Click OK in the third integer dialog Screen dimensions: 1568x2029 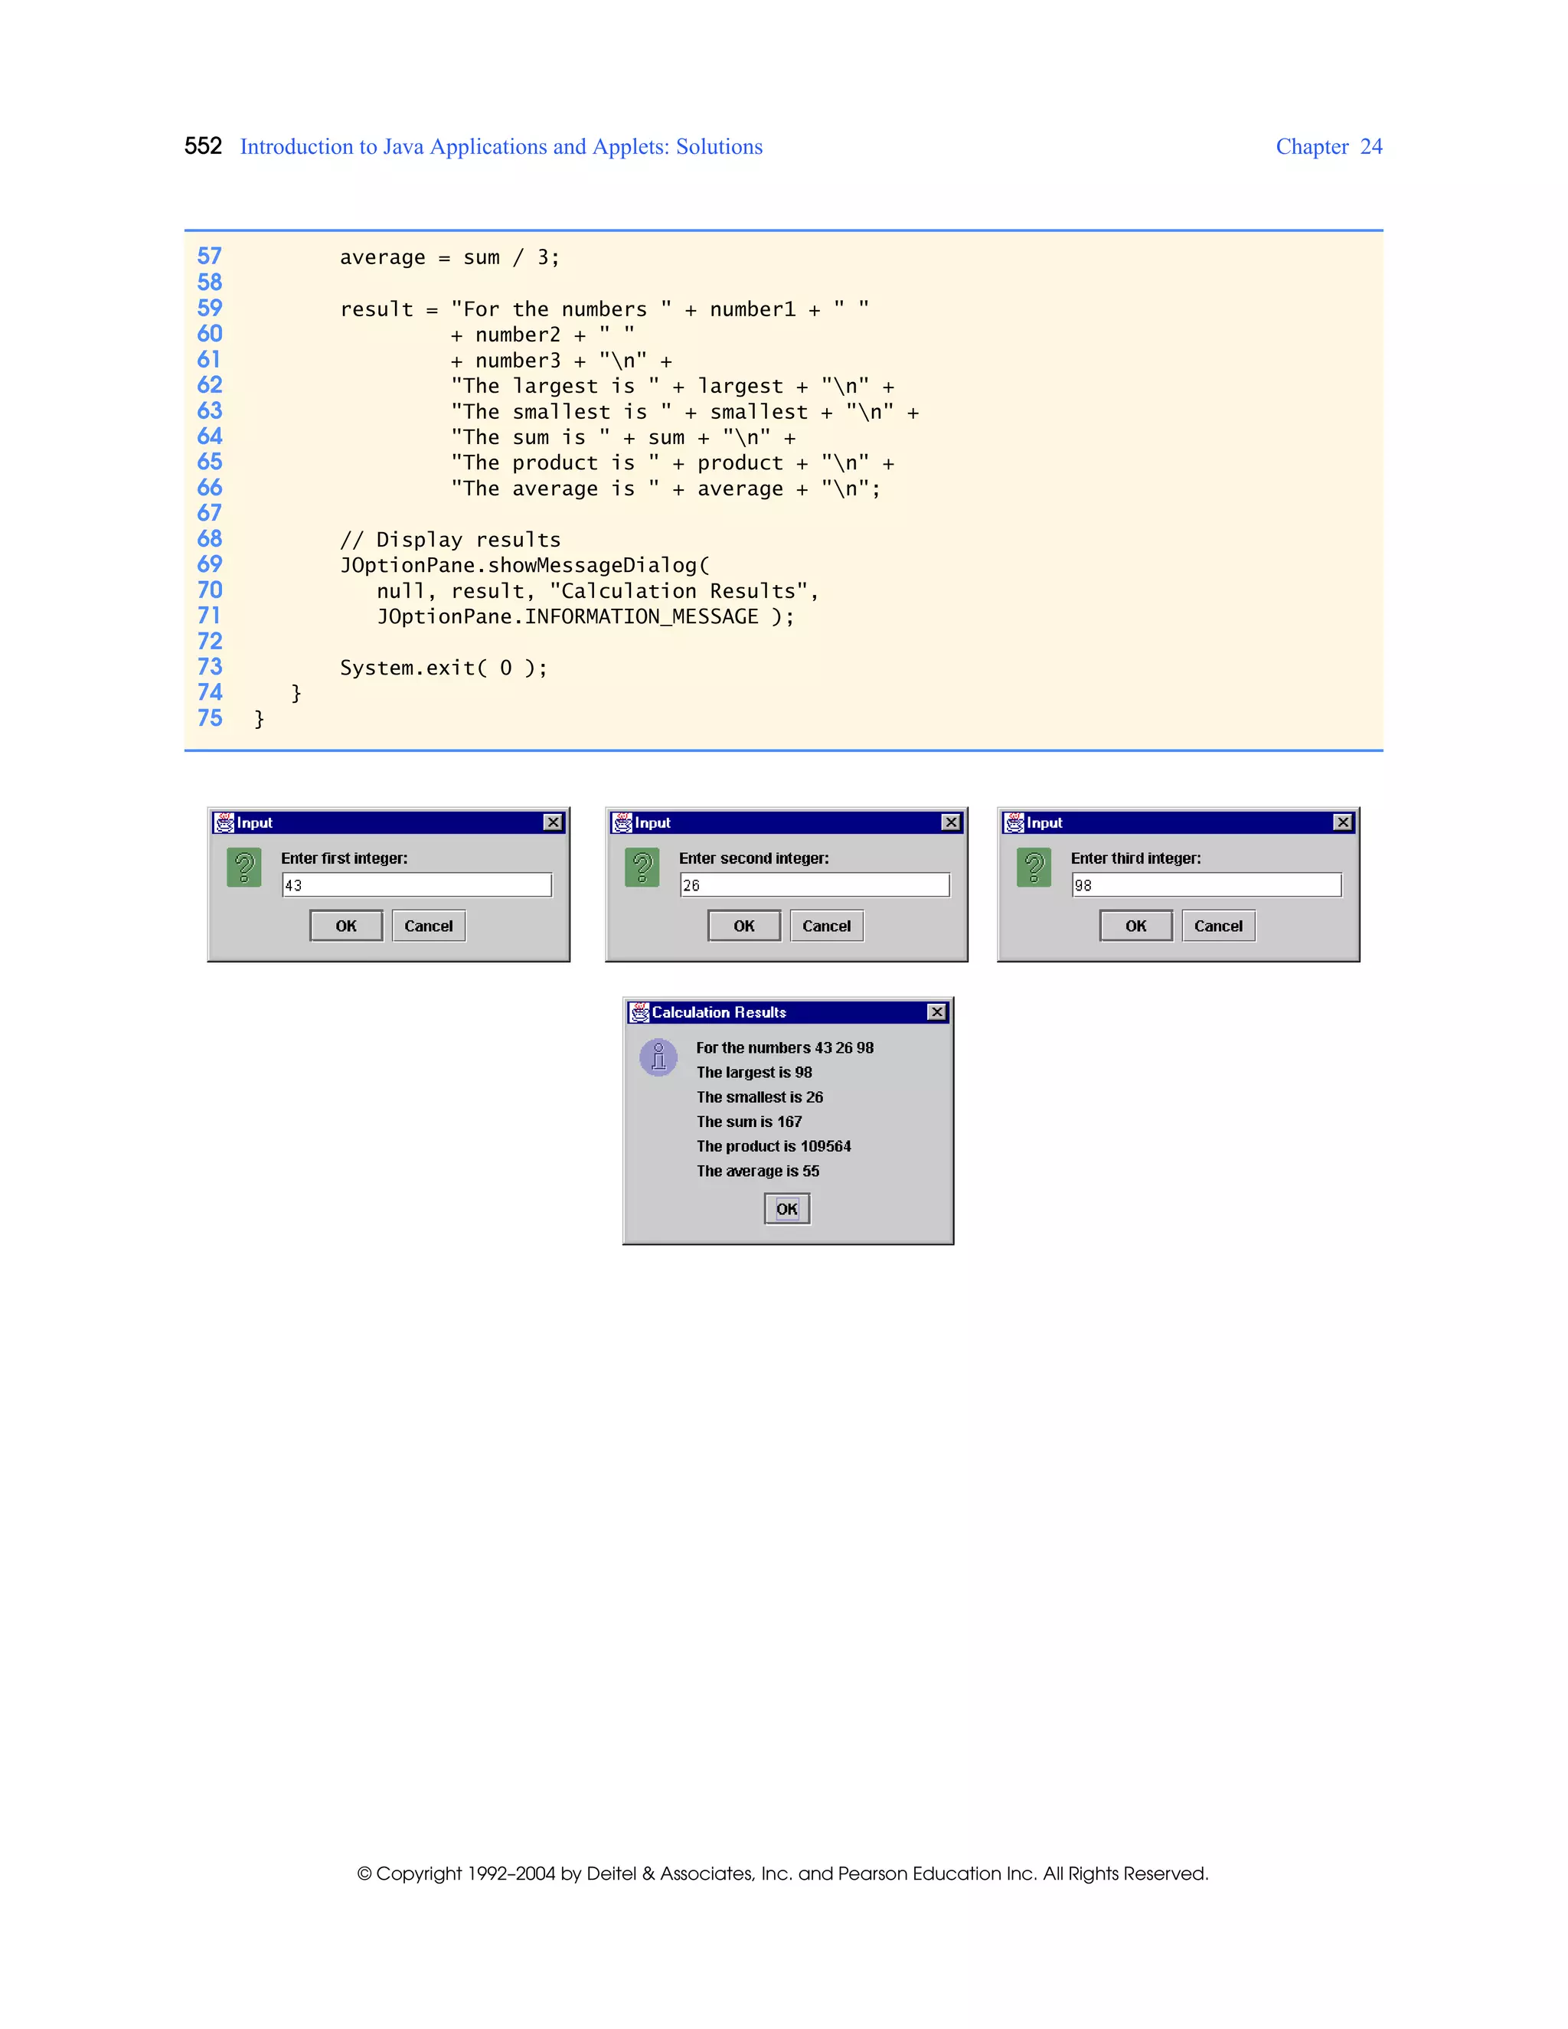pos(1136,926)
